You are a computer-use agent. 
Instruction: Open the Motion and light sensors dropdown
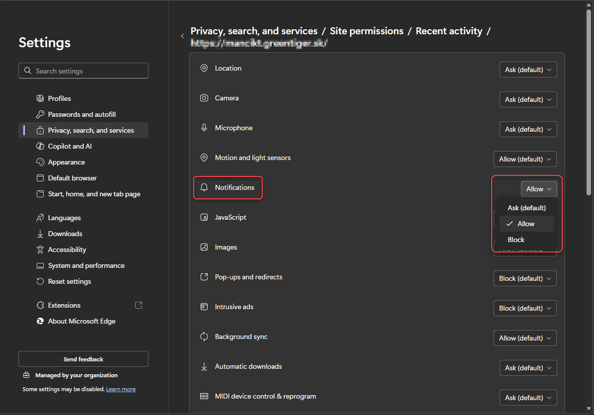[x=525, y=159]
